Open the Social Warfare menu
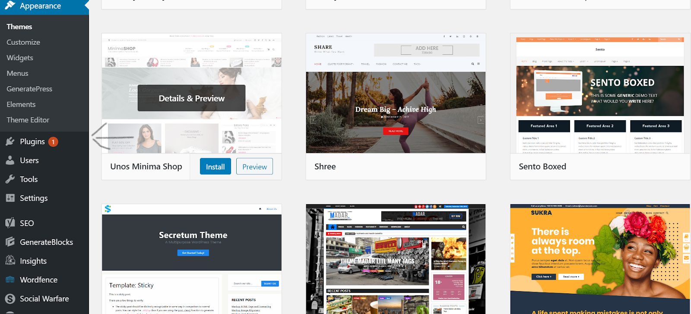The width and height of the screenshot is (691, 314). click(44, 299)
